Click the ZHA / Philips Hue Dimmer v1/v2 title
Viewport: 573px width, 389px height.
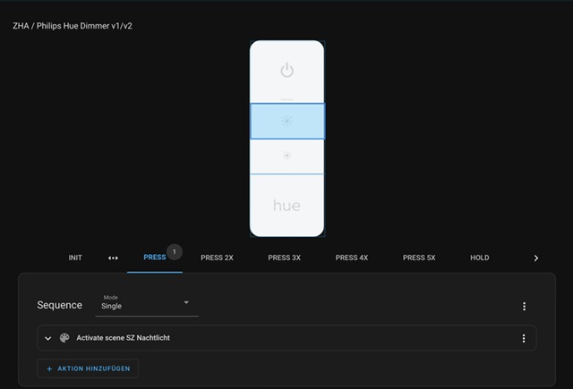click(73, 26)
